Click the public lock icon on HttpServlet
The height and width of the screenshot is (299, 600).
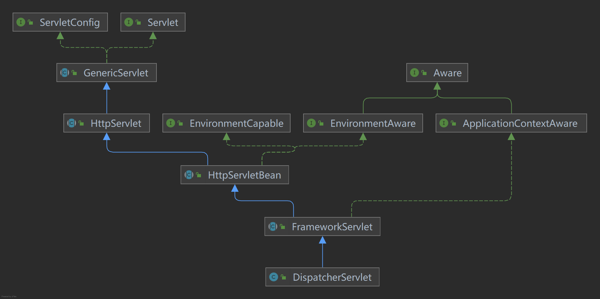pos(81,123)
